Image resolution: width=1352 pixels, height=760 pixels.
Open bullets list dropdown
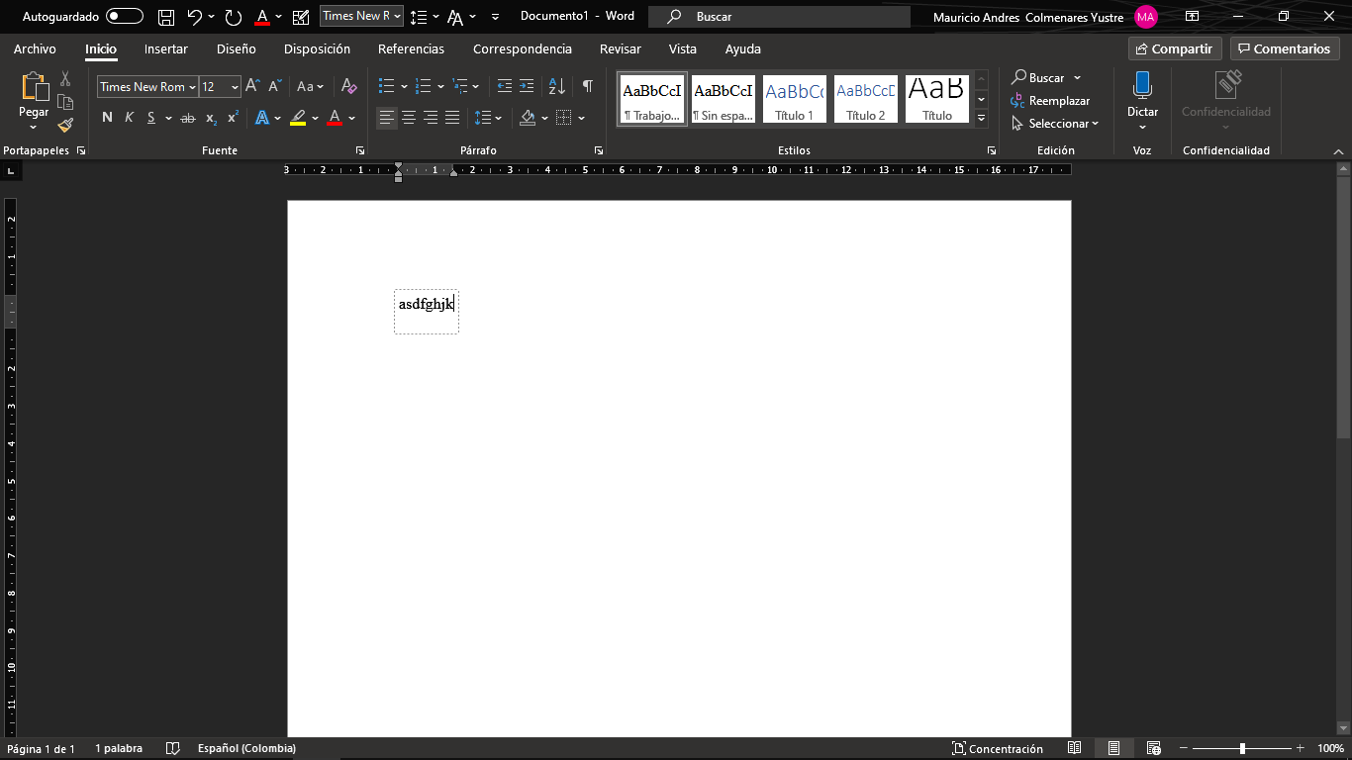pyautogui.click(x=404, y=86)
